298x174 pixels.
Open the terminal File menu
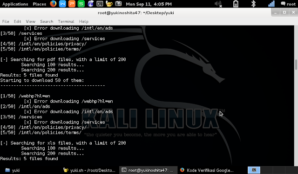(6, 21)
